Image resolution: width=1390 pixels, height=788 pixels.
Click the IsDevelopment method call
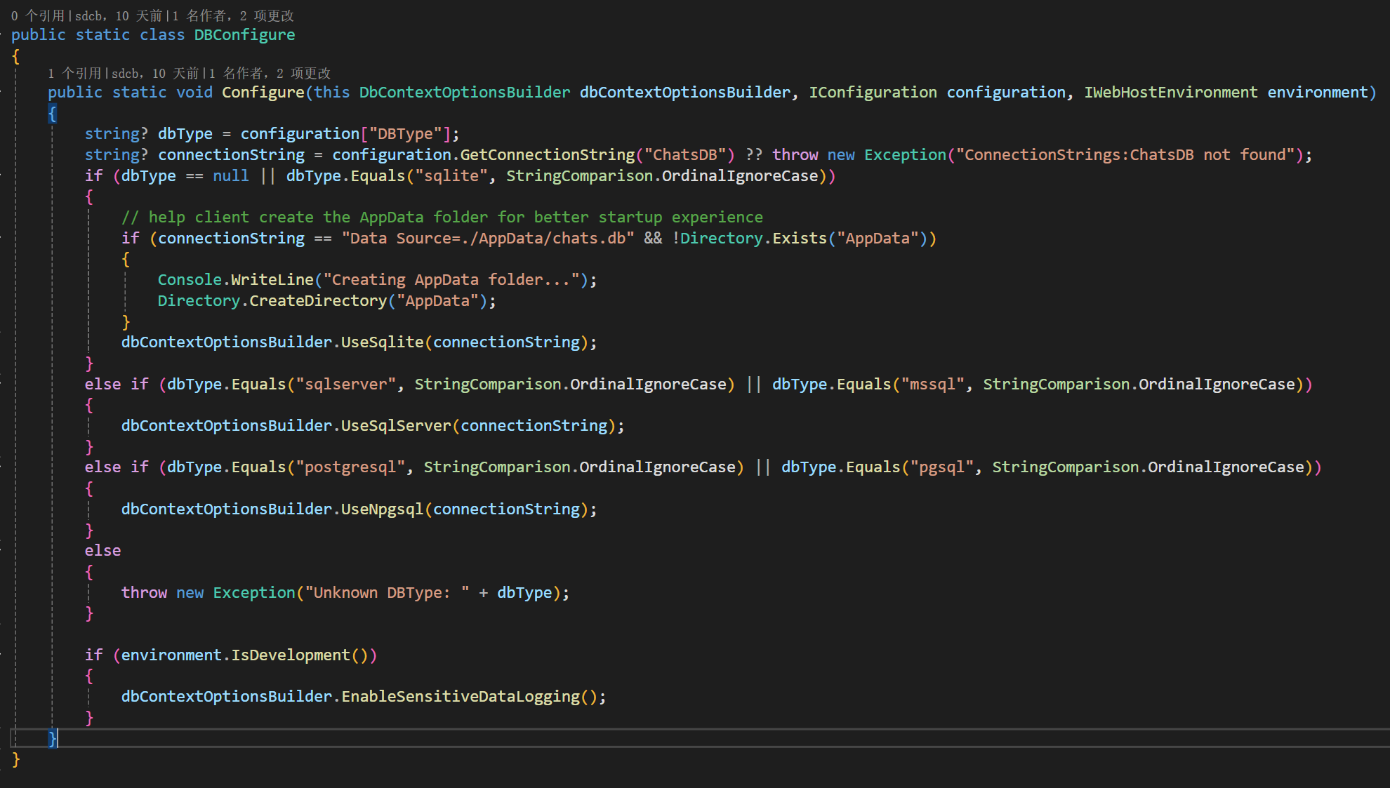tap(290, 655)
